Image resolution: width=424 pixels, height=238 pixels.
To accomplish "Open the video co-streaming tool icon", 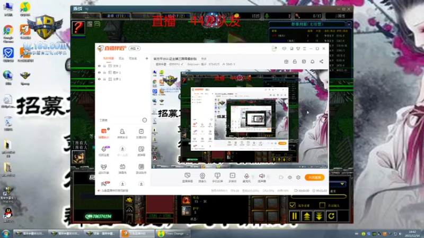I will point(104,151).
